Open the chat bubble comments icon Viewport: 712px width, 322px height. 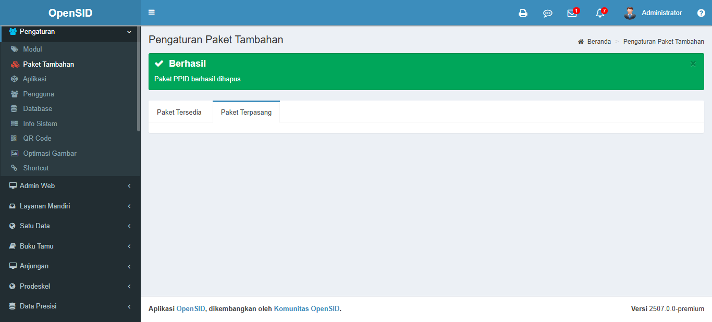[x=547, y=13]
